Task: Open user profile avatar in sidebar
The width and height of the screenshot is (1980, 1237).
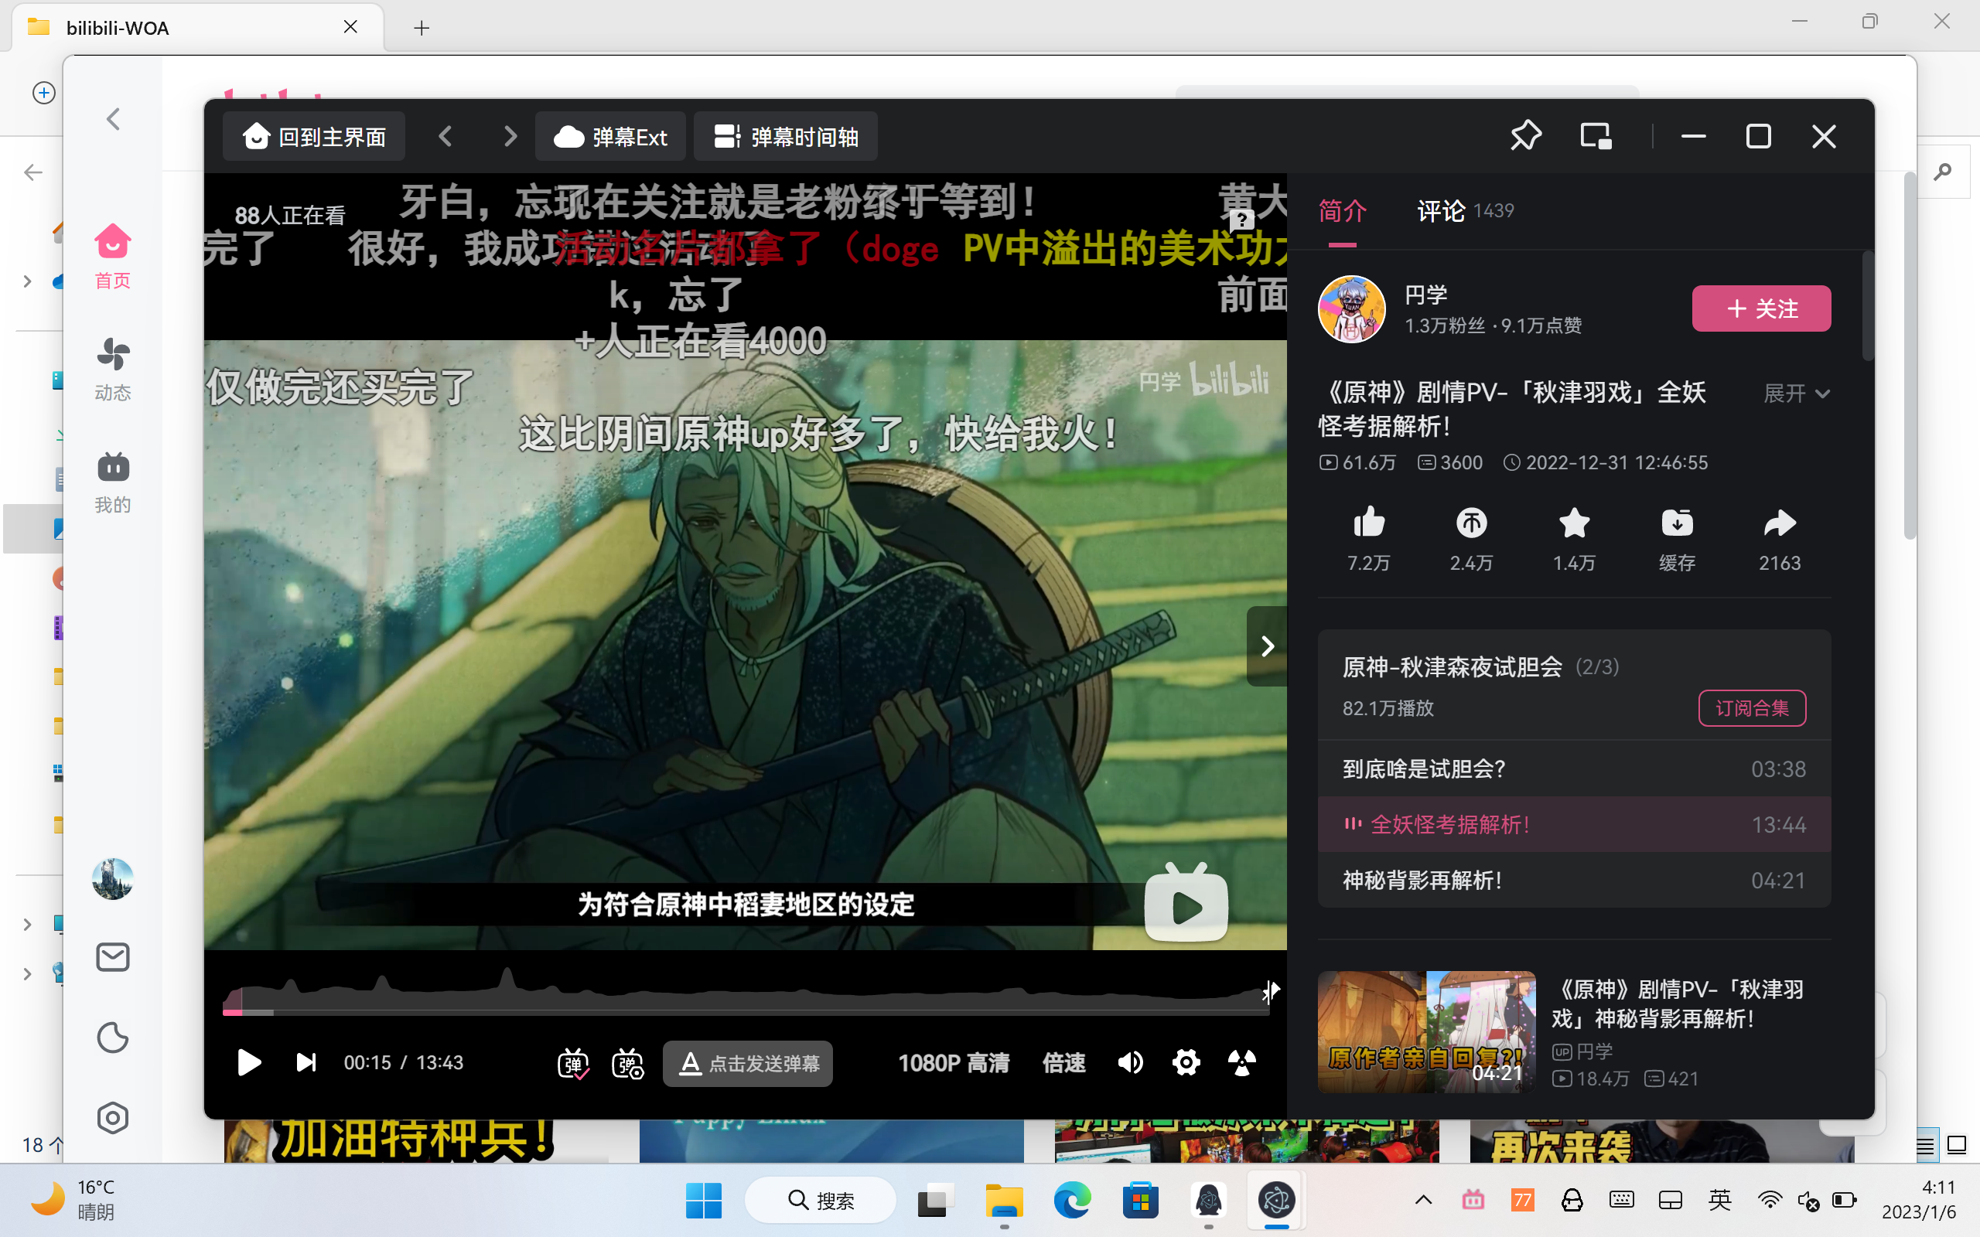Action: 113,879
